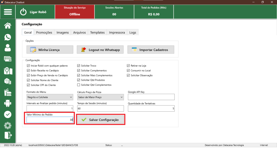Click the Salvar Configuração button
Viewport: 277px width, 148px height.
click(101, 120)
